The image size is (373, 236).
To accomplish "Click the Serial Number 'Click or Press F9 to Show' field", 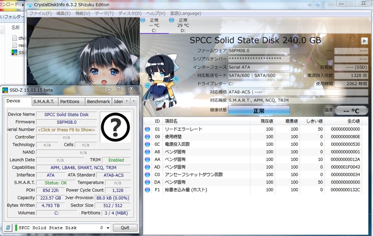I will 66,130.
